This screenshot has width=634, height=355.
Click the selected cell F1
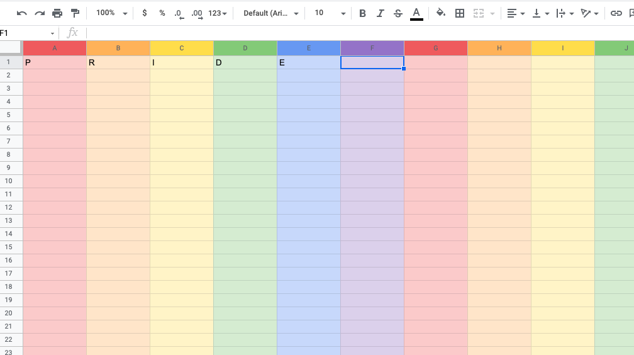click(x=372, y=62)
